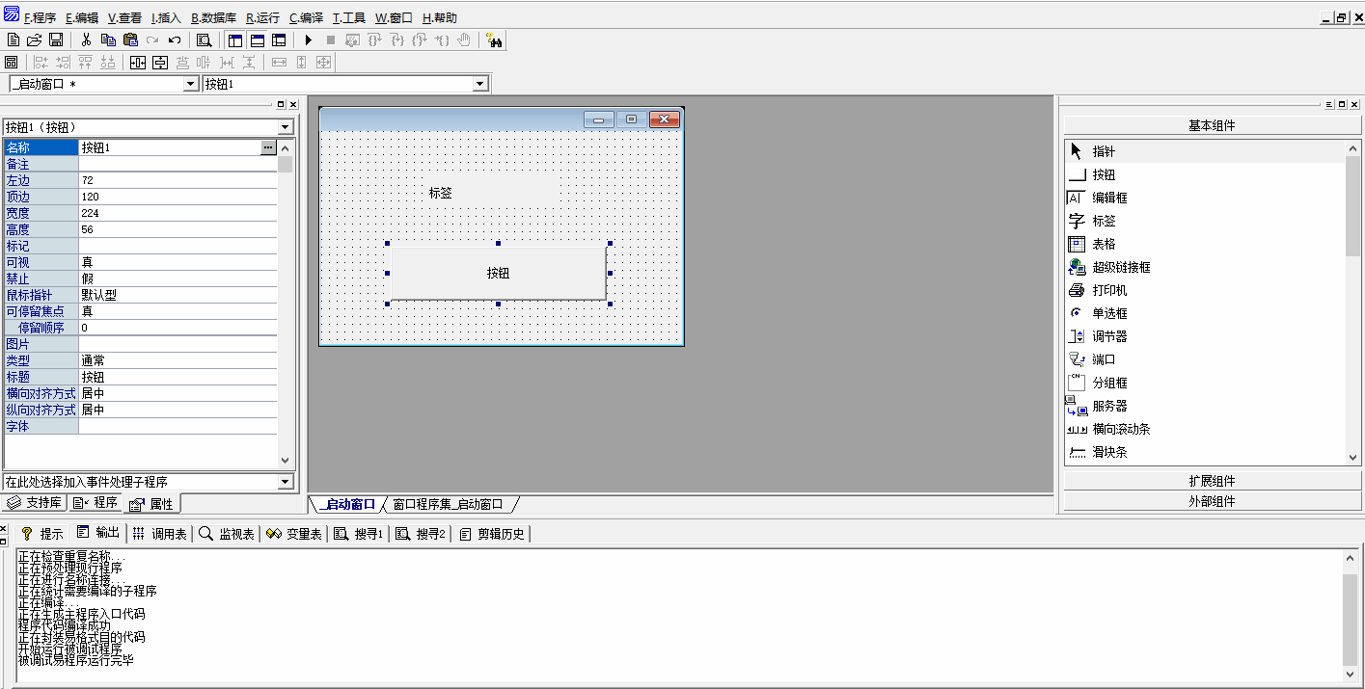Click the 宽度 value field showing 224
Image resolution: width=1365 pixels, height=689 pixels.
point(177,213)
